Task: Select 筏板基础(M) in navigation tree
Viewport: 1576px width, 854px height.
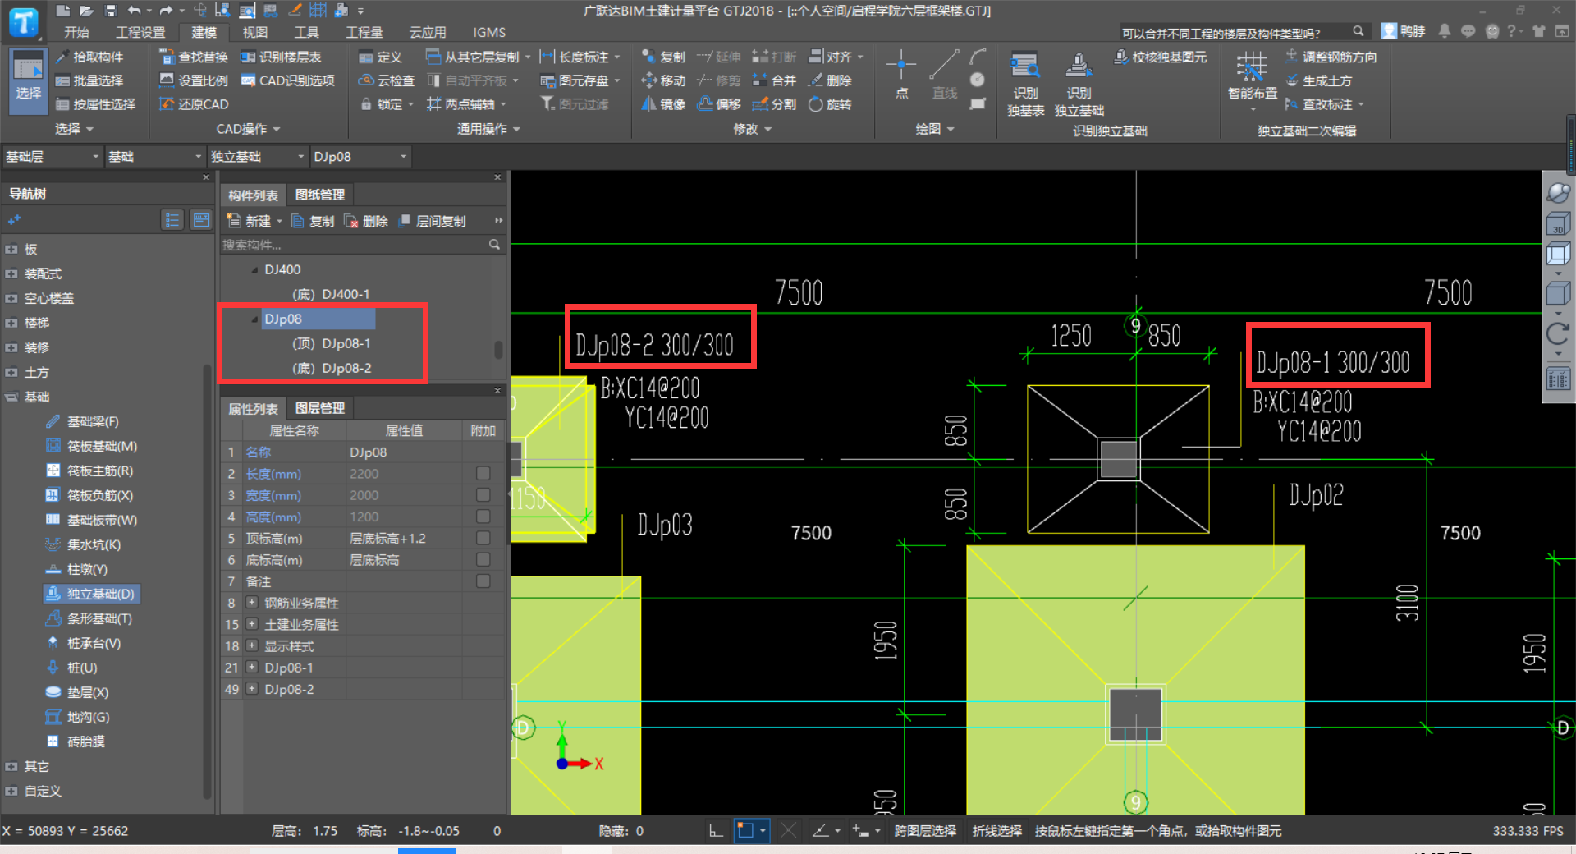Action: (90, 446)
